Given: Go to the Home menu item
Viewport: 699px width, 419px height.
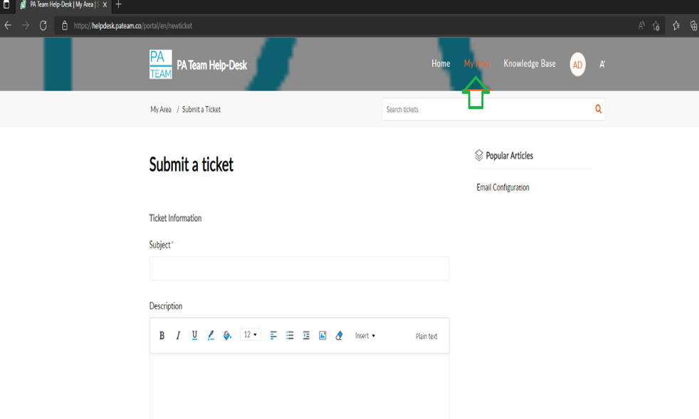Looking at the screenshot, I should (441, 64).
